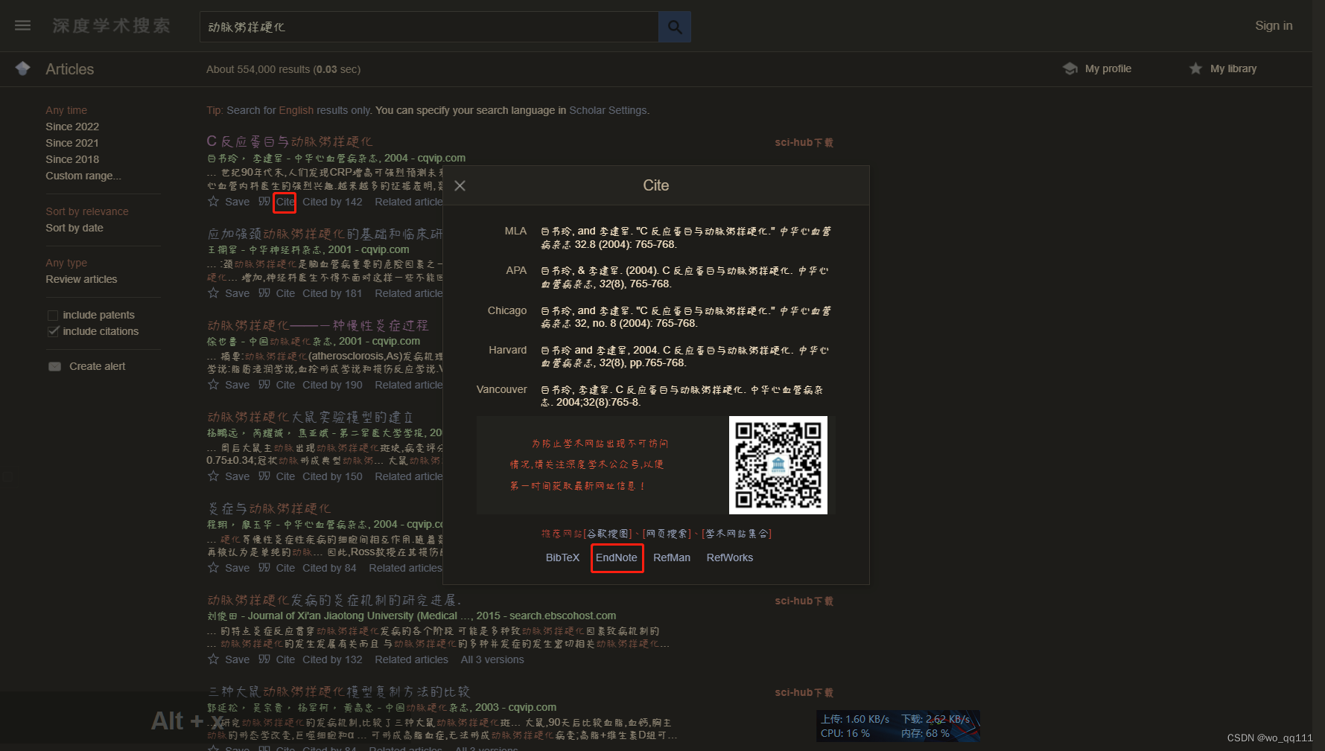Image resolution: width=1325 pixels, height=751 pixels.
Task: Click Save star on Cited by 132 row
Action: pyautogui.click(x=214, y=659)
